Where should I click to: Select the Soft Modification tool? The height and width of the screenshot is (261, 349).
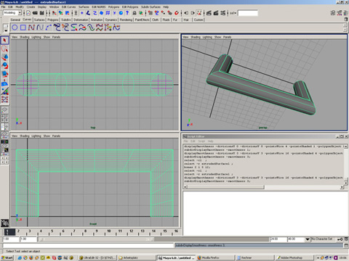4,83
